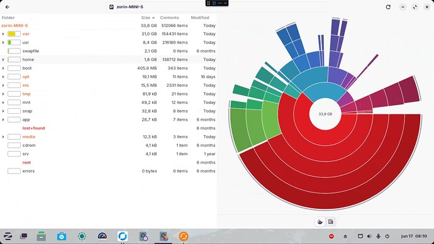This screenshot has width=434, height=244.
Task: Expand the snap folder
Action: [3, 111]
